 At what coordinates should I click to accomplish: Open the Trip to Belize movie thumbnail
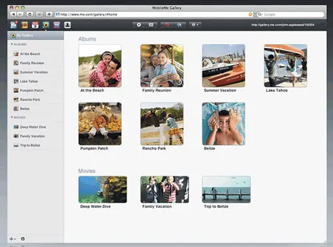(226, 190)
